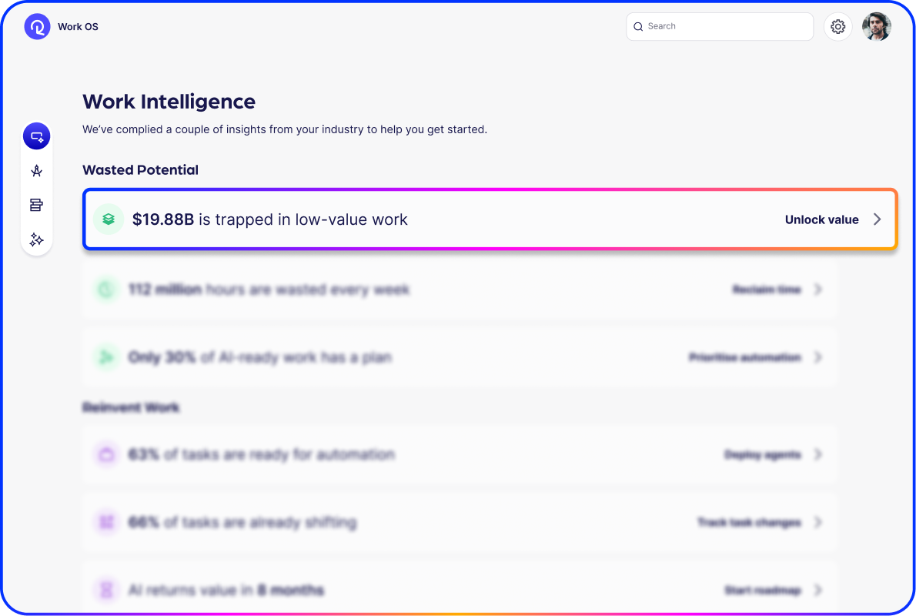916x616 pixels.
Task: Click the Prioritise automation link
Action: [x=745, y=357]
